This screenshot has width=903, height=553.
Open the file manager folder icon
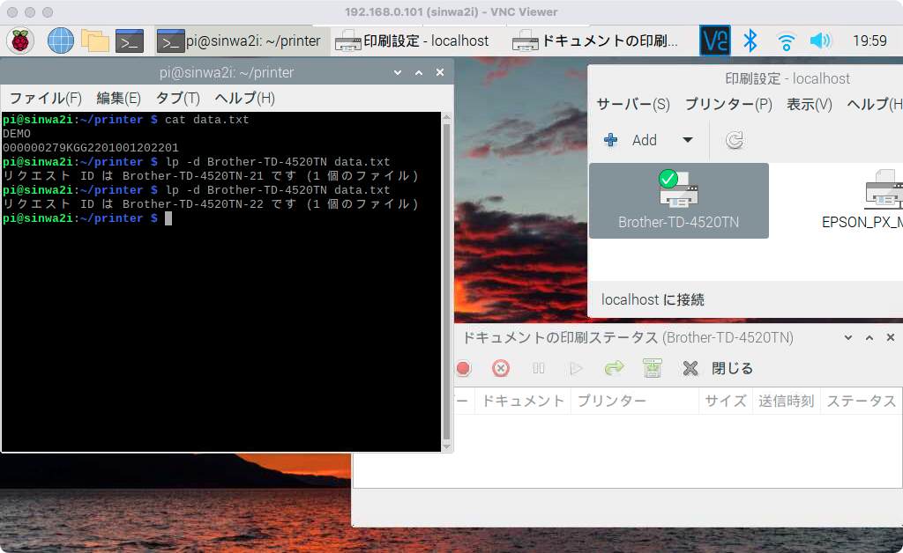[94, 41]
